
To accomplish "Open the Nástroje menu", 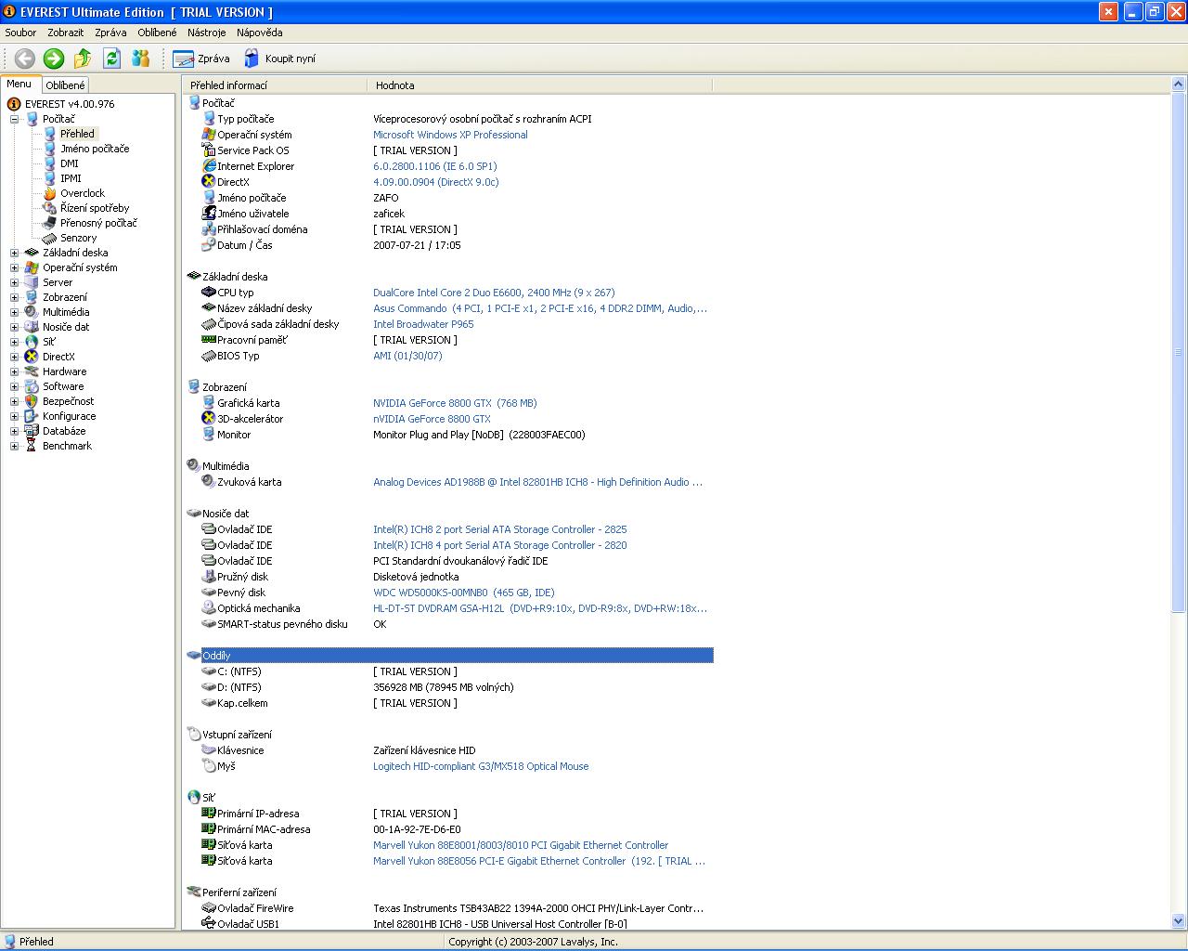I will point(206,33).
